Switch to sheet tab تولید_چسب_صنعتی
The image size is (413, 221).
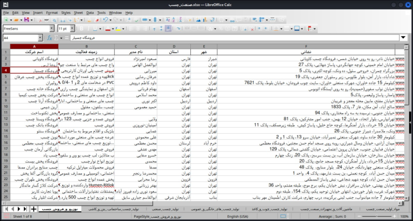coord(165,209)
